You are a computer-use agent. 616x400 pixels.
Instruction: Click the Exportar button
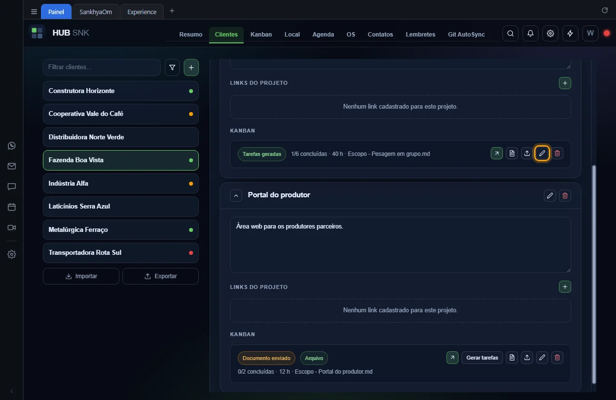(160, 276)
